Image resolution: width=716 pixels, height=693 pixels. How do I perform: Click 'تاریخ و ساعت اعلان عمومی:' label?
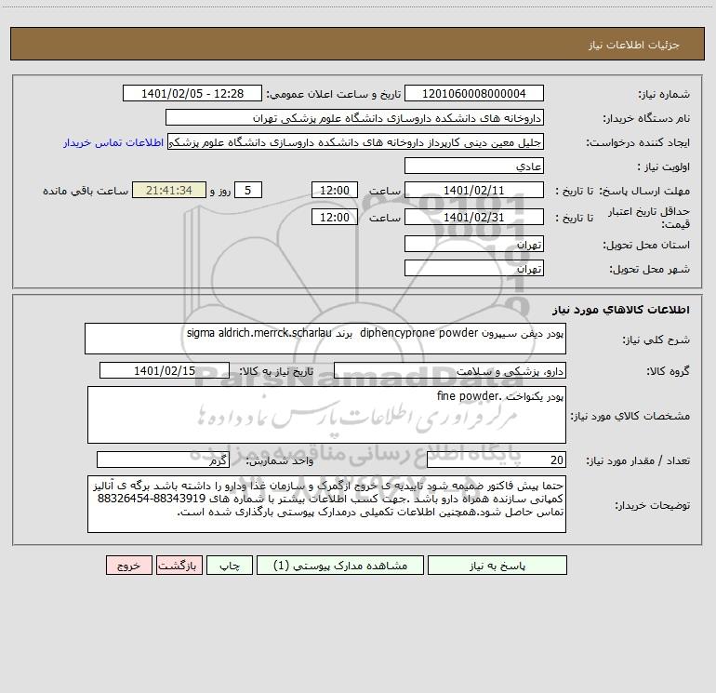(334, 94)
